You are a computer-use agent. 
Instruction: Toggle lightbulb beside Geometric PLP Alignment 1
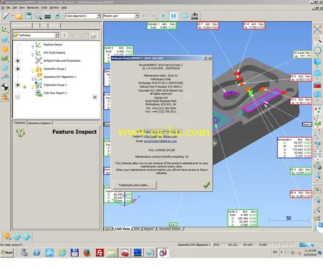tap(33, 79)
